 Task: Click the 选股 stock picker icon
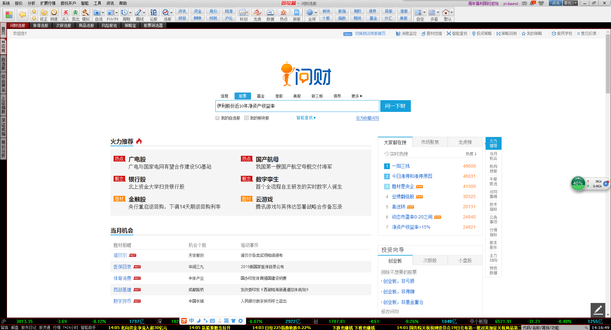point(165,12)
